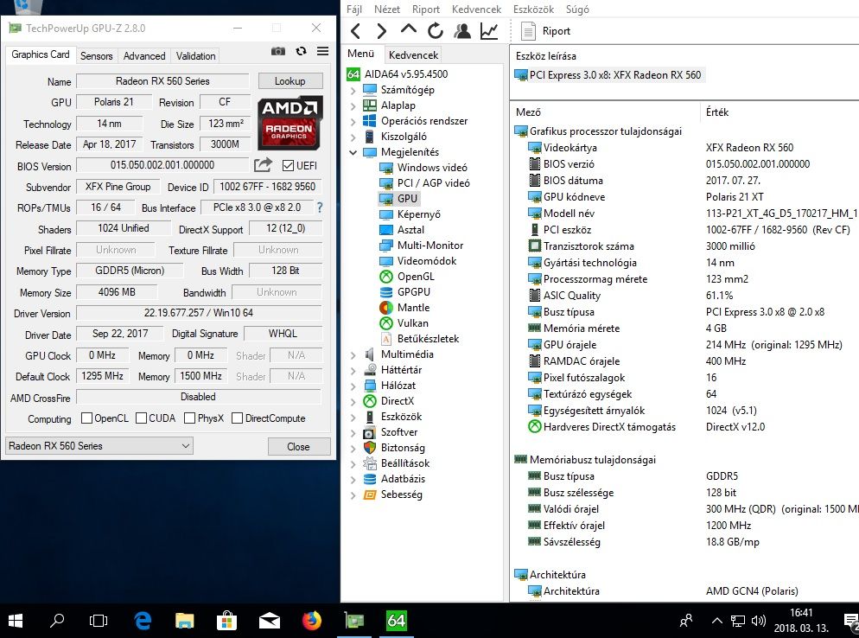
Task: Toggle the CUDA checkbox
Action: click(142, 418)
